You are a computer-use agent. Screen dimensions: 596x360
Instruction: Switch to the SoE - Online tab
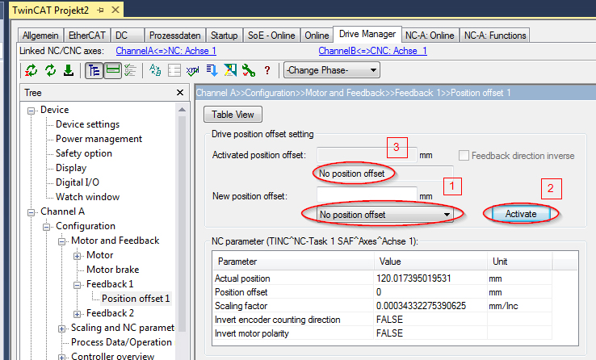point(271,36)
